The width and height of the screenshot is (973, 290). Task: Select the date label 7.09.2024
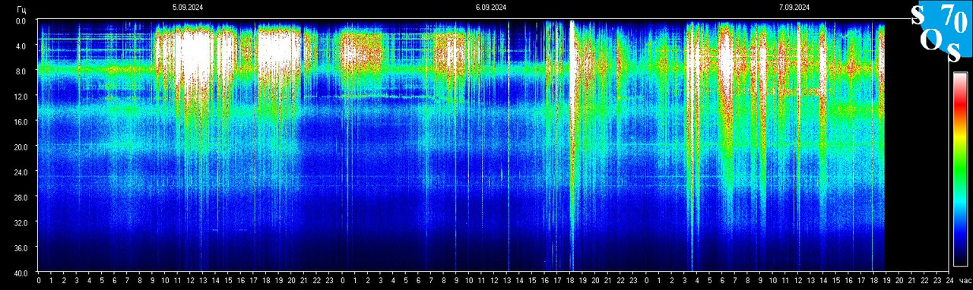794,8
